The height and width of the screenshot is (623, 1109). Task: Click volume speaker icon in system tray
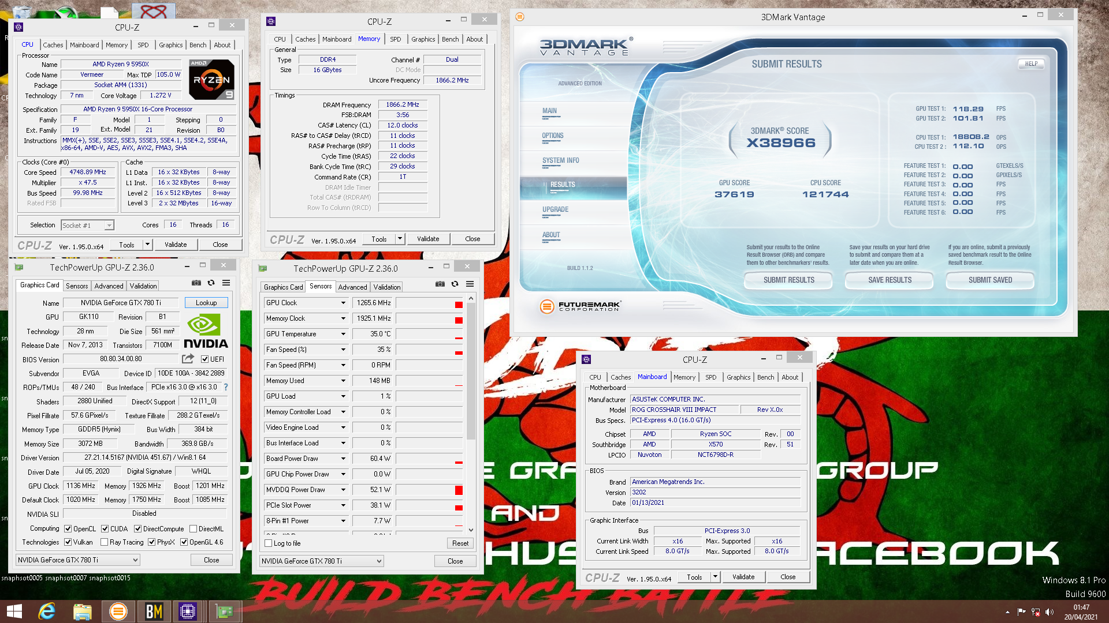[1050, 612]
